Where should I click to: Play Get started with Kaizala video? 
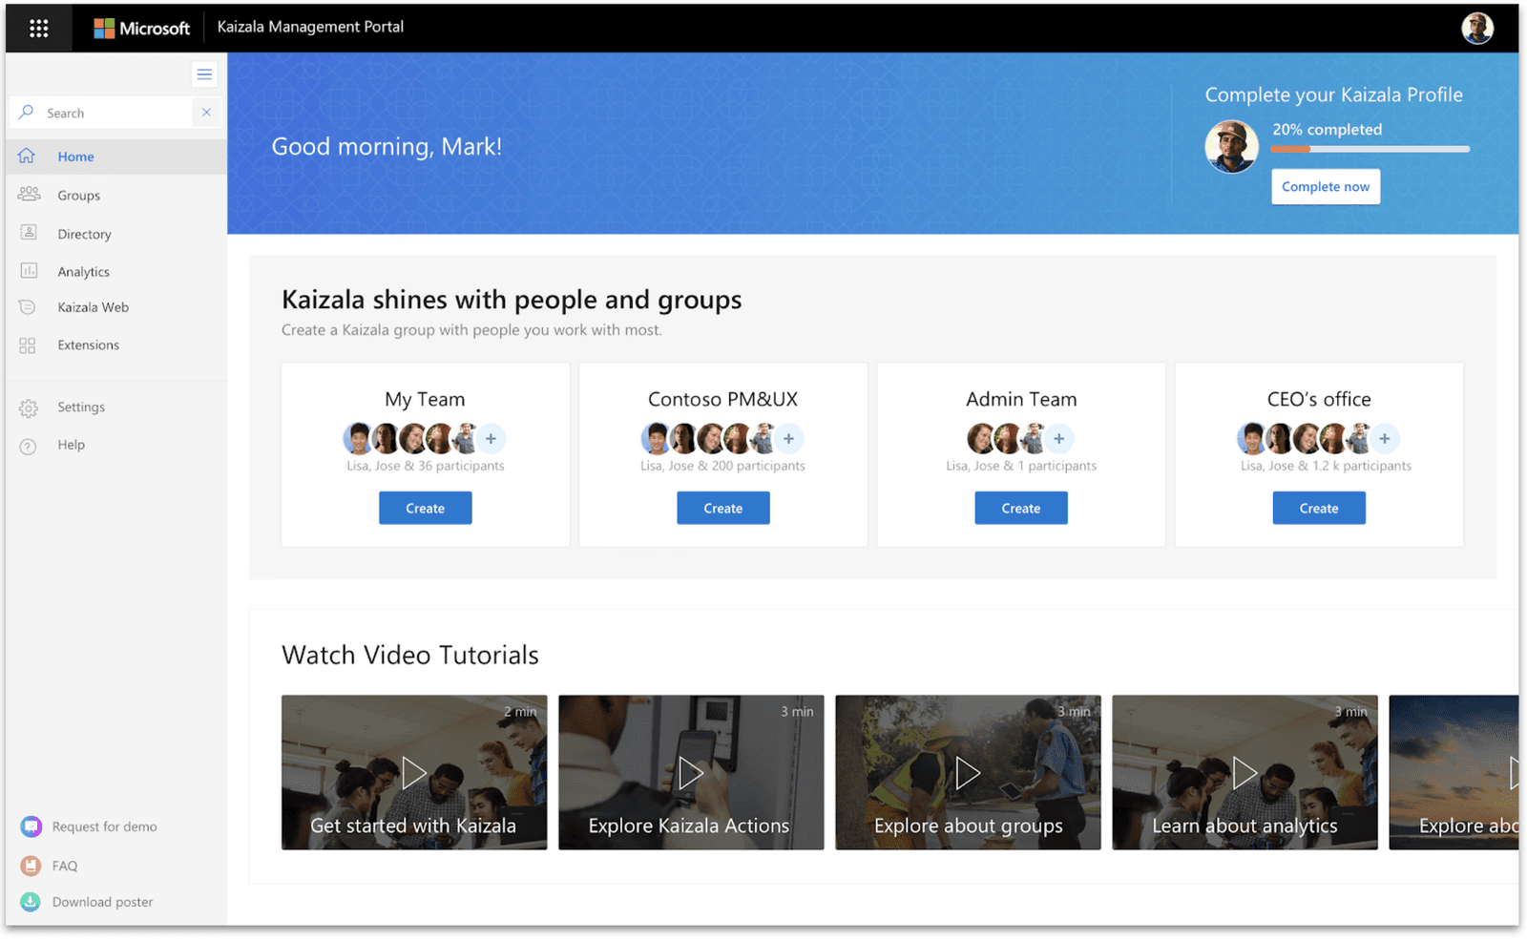(414, 772)
